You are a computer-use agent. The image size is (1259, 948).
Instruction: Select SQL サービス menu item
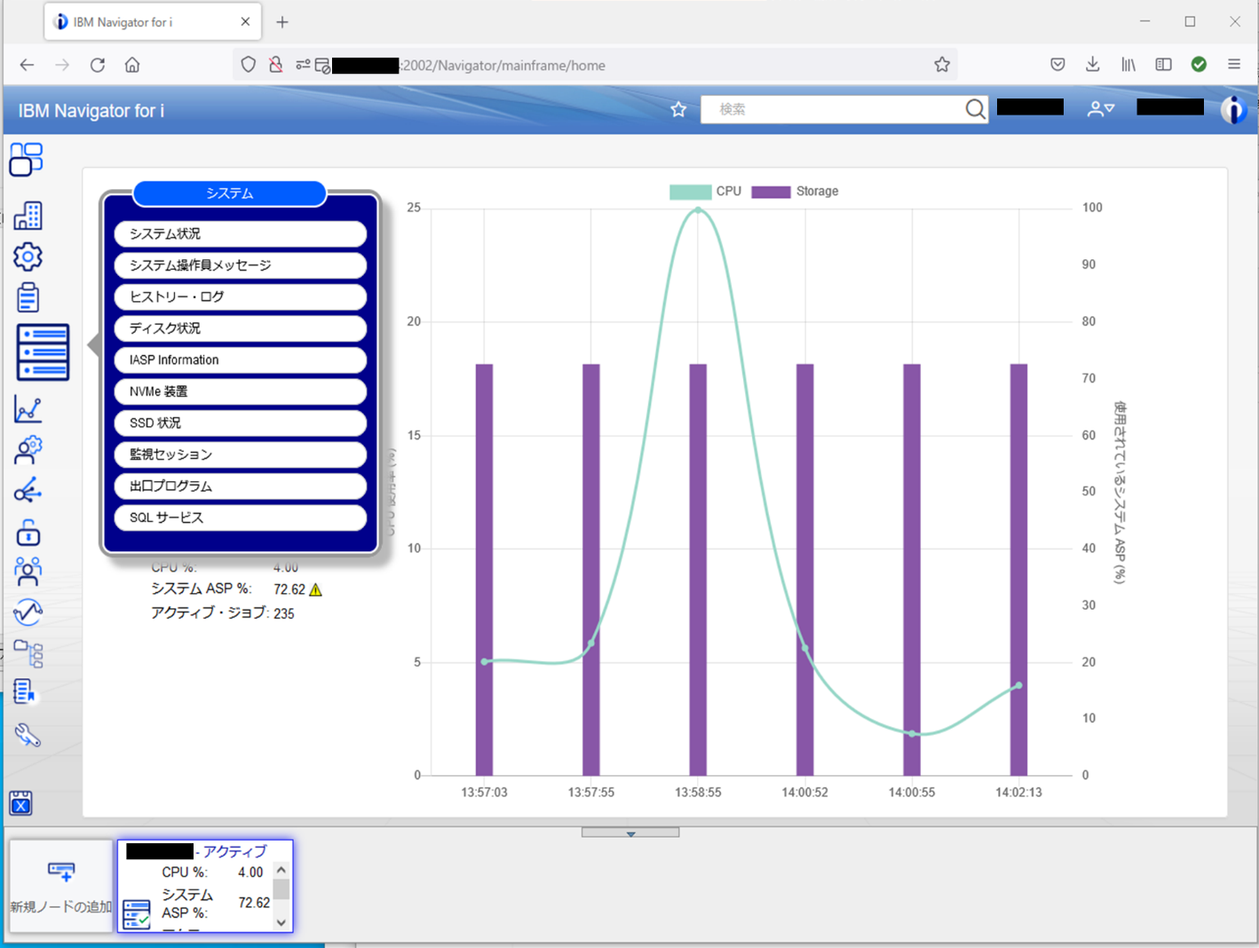pyautogui.click(x=240, y=517)
